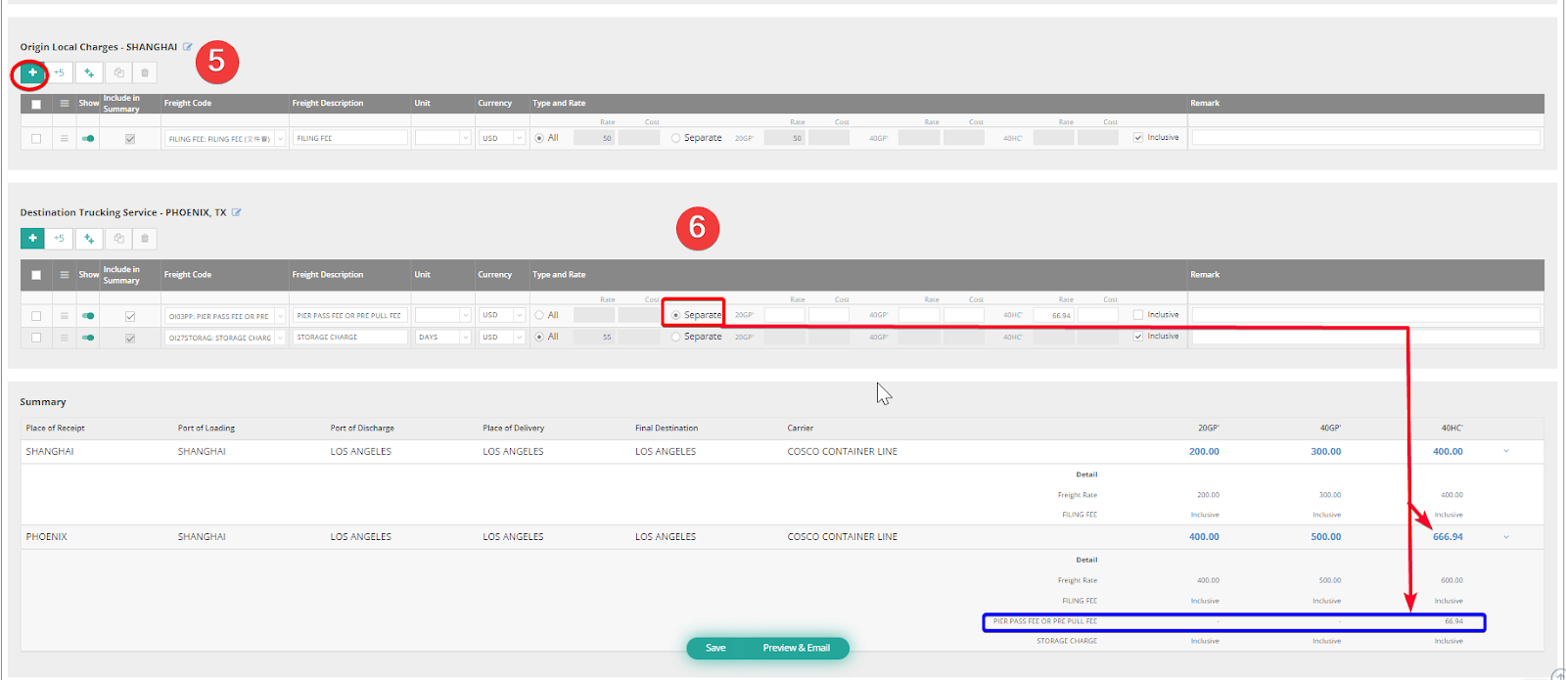Collapse the PHOENIX summary row chevron
Viewport: 1566px width, 680px height.
coord(1505,537)
